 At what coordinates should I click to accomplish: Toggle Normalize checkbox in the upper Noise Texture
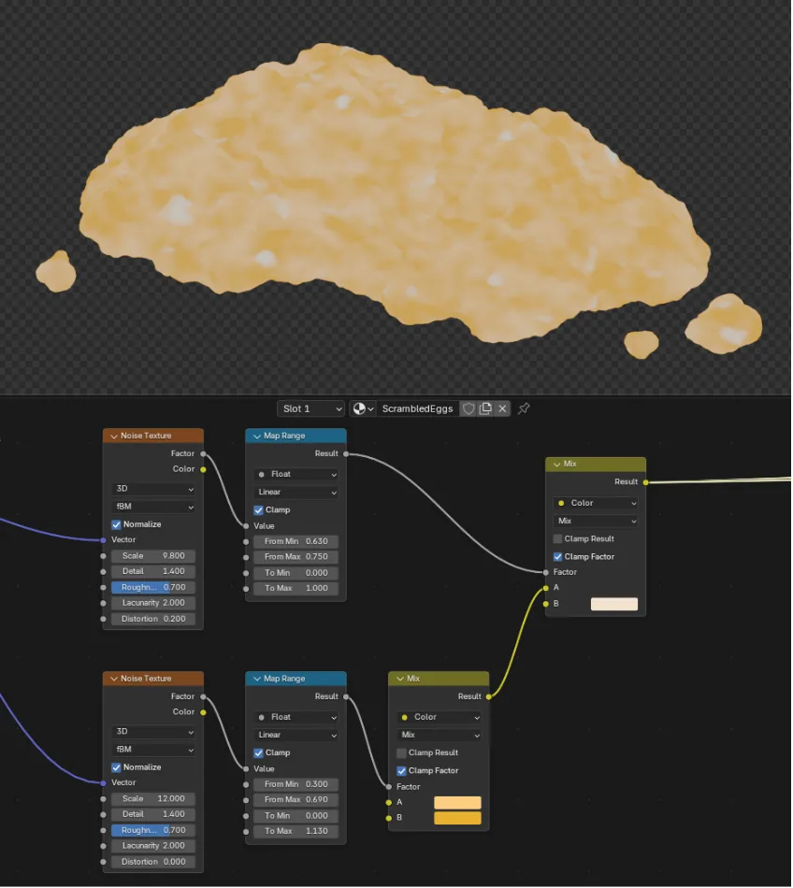[x=116, y=525]
